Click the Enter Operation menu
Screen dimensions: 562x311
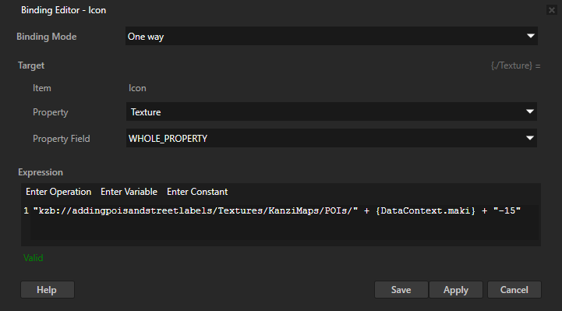point(58,192)
